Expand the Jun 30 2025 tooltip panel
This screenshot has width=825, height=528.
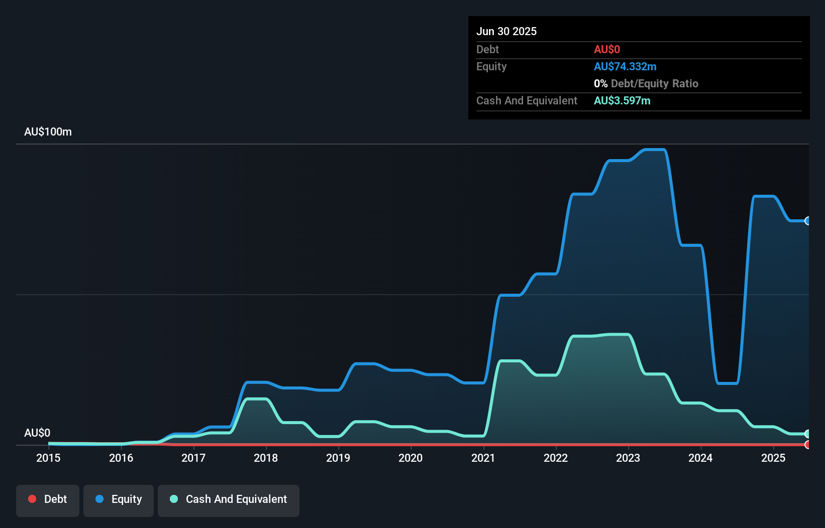pyautogui.click(x=506, y=31)
